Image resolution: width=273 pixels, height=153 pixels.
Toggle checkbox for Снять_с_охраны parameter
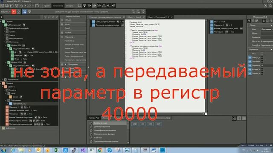tap(262, 57)
